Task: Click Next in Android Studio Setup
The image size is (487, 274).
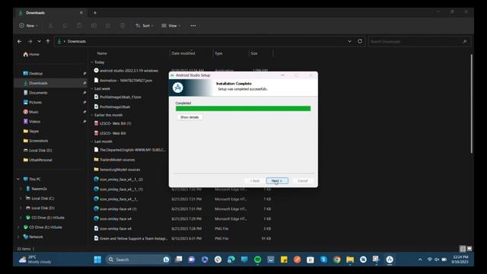Action: (277, 181)
